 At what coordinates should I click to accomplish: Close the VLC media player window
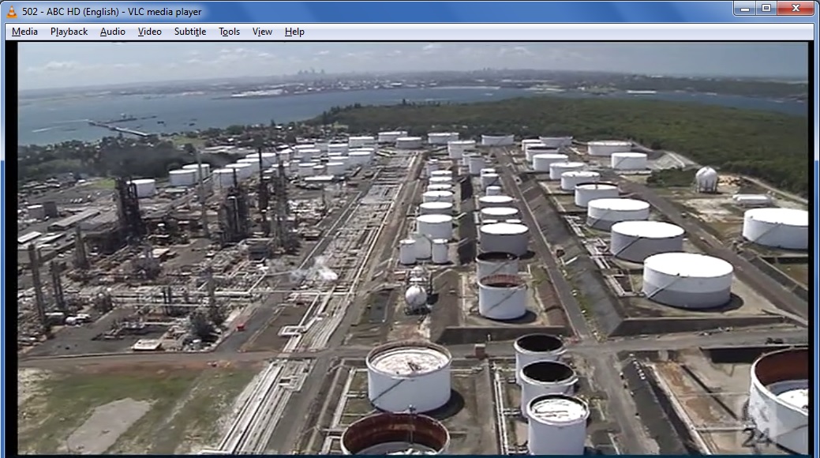[x=796, y=9]
